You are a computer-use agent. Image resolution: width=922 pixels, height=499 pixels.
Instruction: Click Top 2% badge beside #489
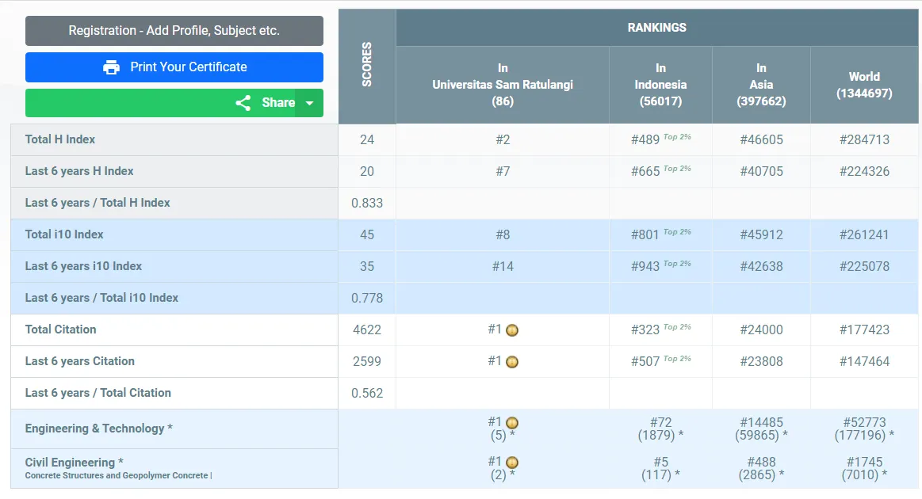[677, 137]
